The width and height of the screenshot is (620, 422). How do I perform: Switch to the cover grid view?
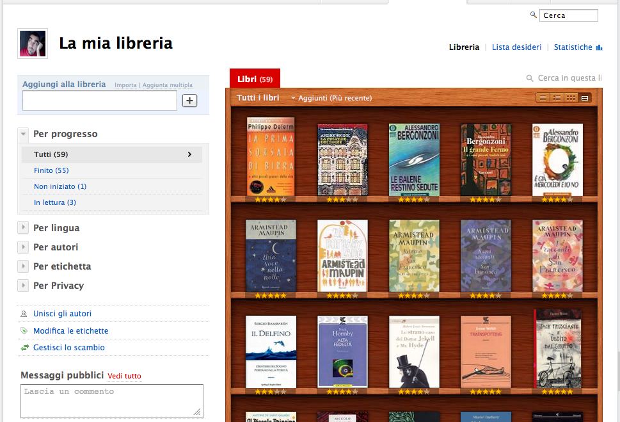(x=571, y=98)
